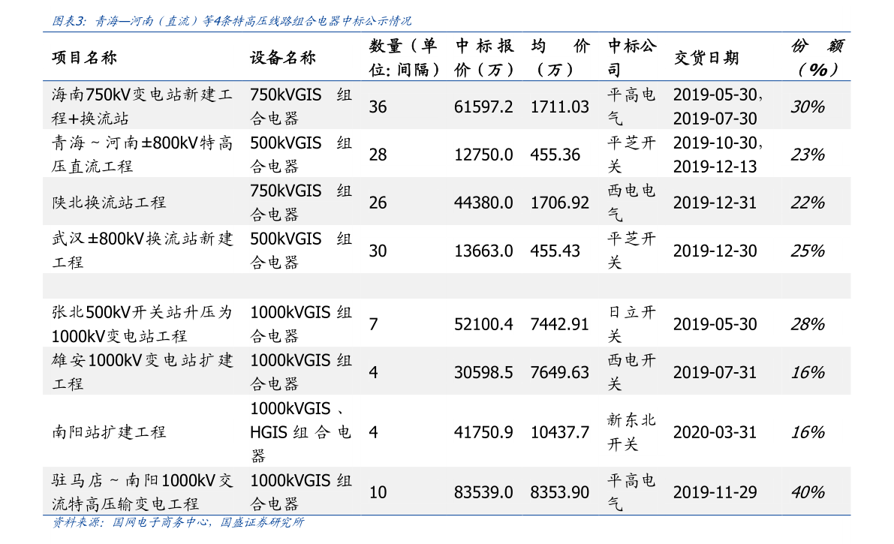Select the delivery date 2019-07-31
894x544 pixels.
(x=715, y=372)
